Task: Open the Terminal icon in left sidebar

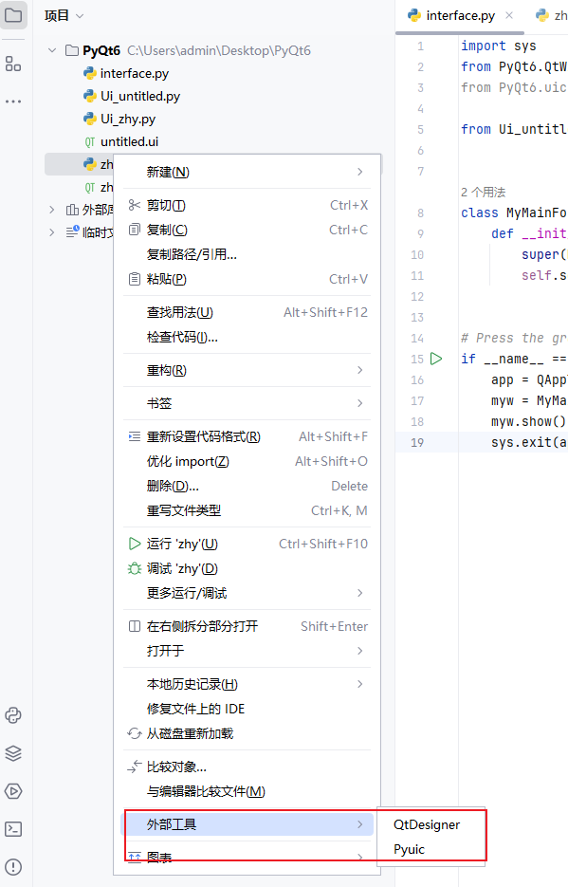Action: (x=13, y=829)
